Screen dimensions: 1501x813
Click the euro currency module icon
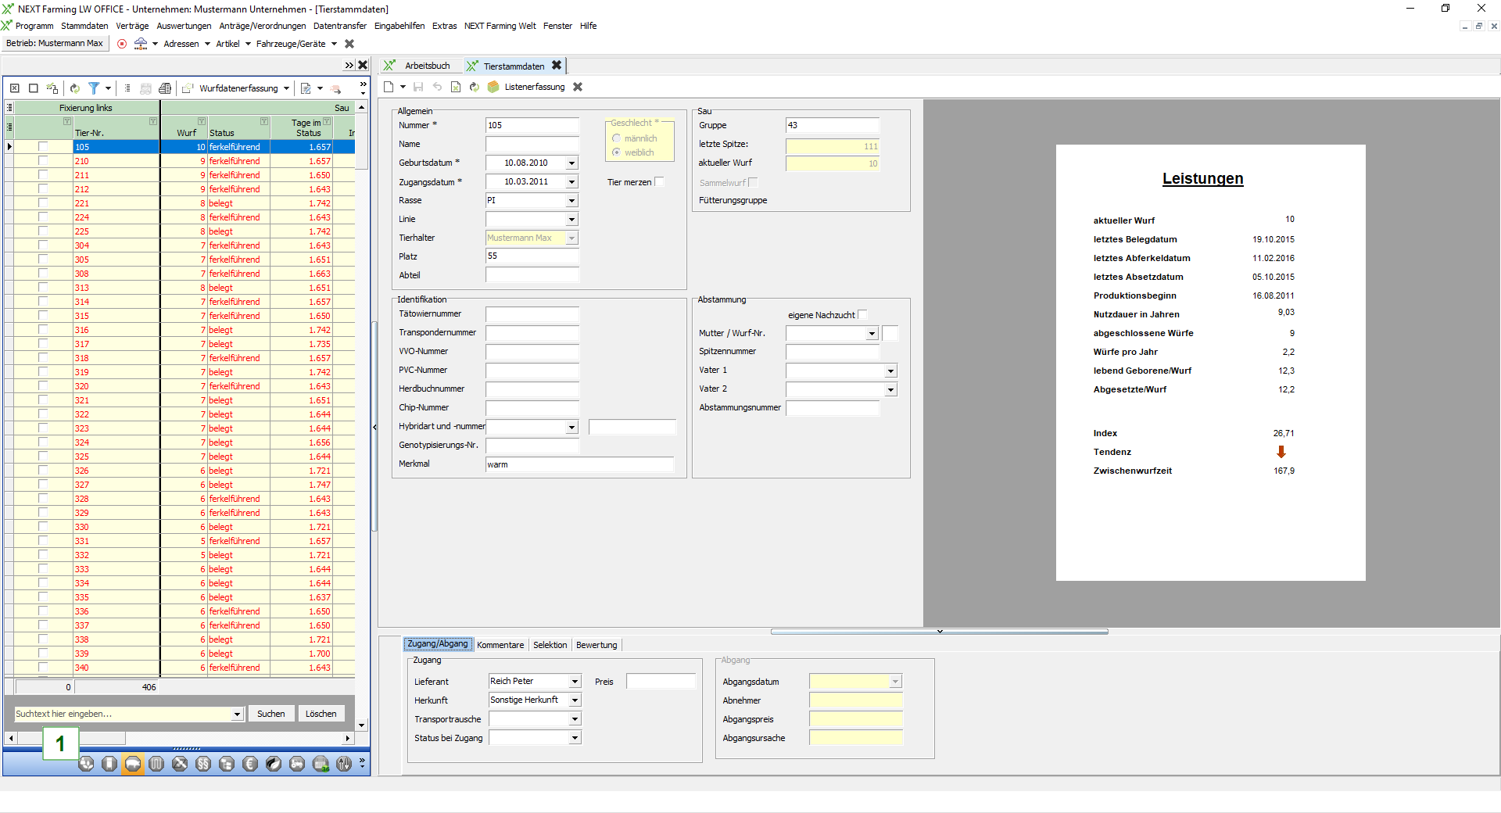point(250,764)
